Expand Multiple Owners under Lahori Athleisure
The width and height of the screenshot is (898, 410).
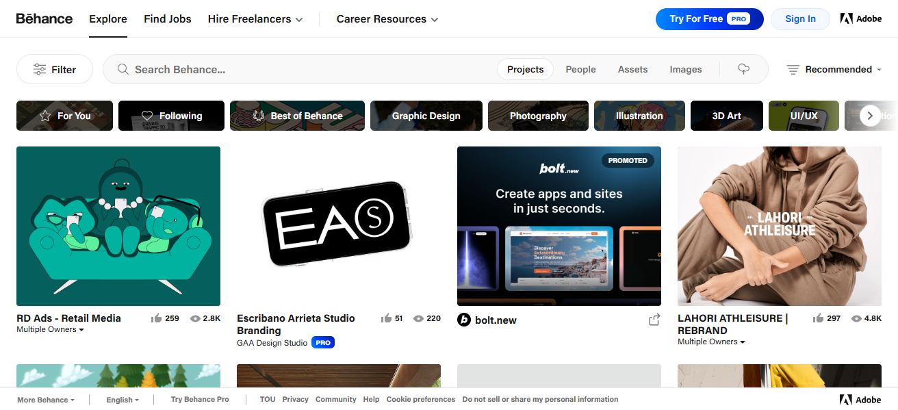(712, 342)
